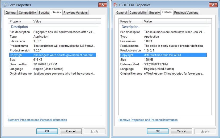The width and height of the screenshot is (220, 138).
Task: Select File version row in 1.exe details
Action: [53, 41]
